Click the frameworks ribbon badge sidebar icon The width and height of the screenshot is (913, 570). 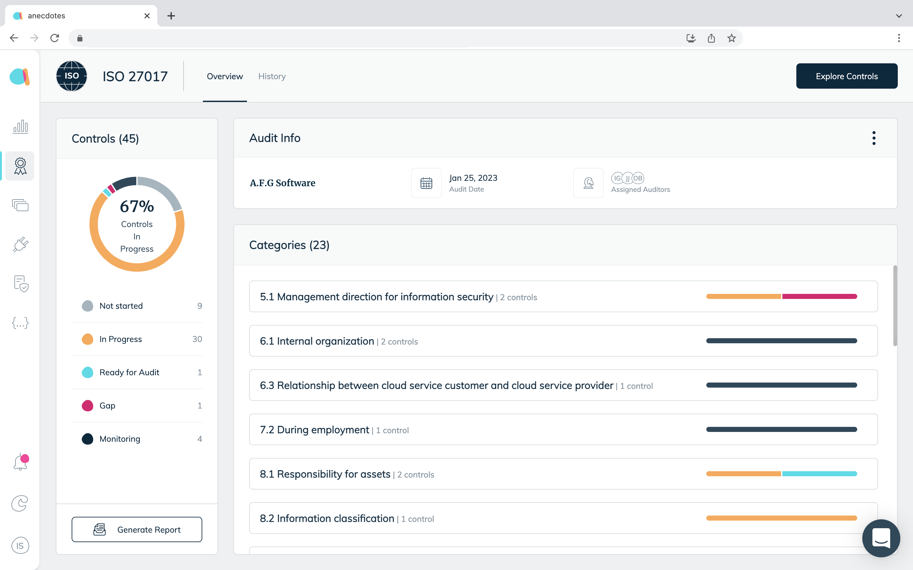pyautogui.click(x=20, y=166)
